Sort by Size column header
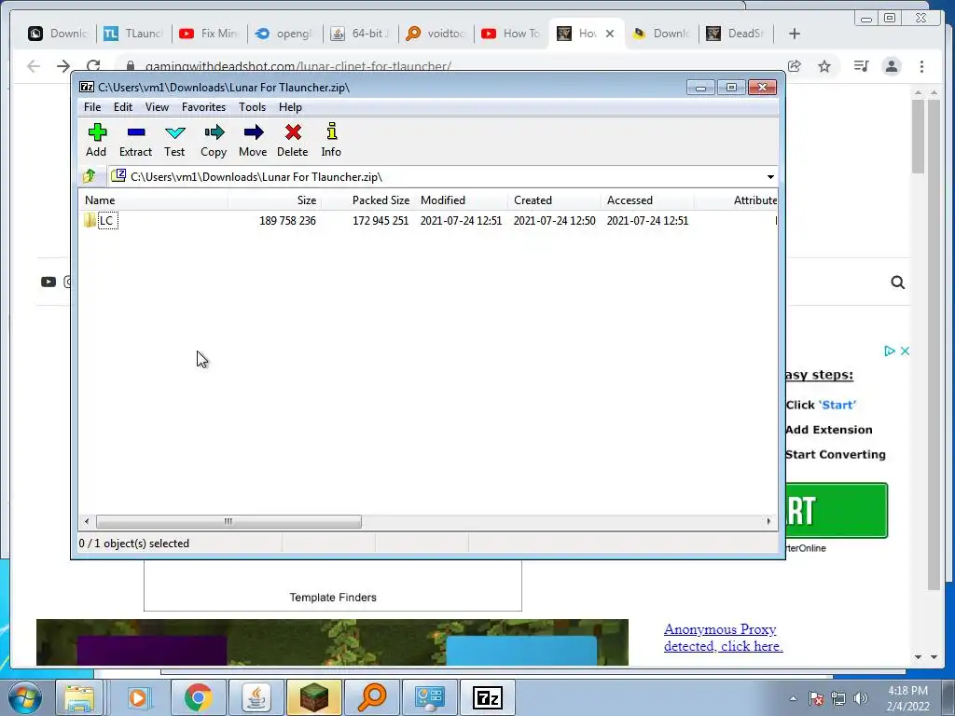 pyautogui.click(x=275, y=200)
